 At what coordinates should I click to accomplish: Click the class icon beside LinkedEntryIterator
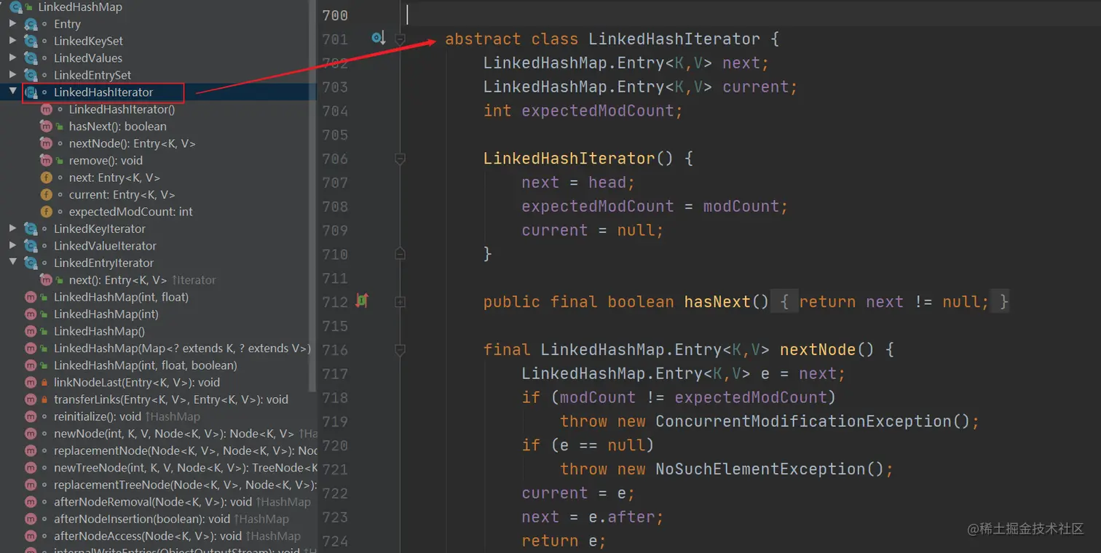[x=31, y=263]
